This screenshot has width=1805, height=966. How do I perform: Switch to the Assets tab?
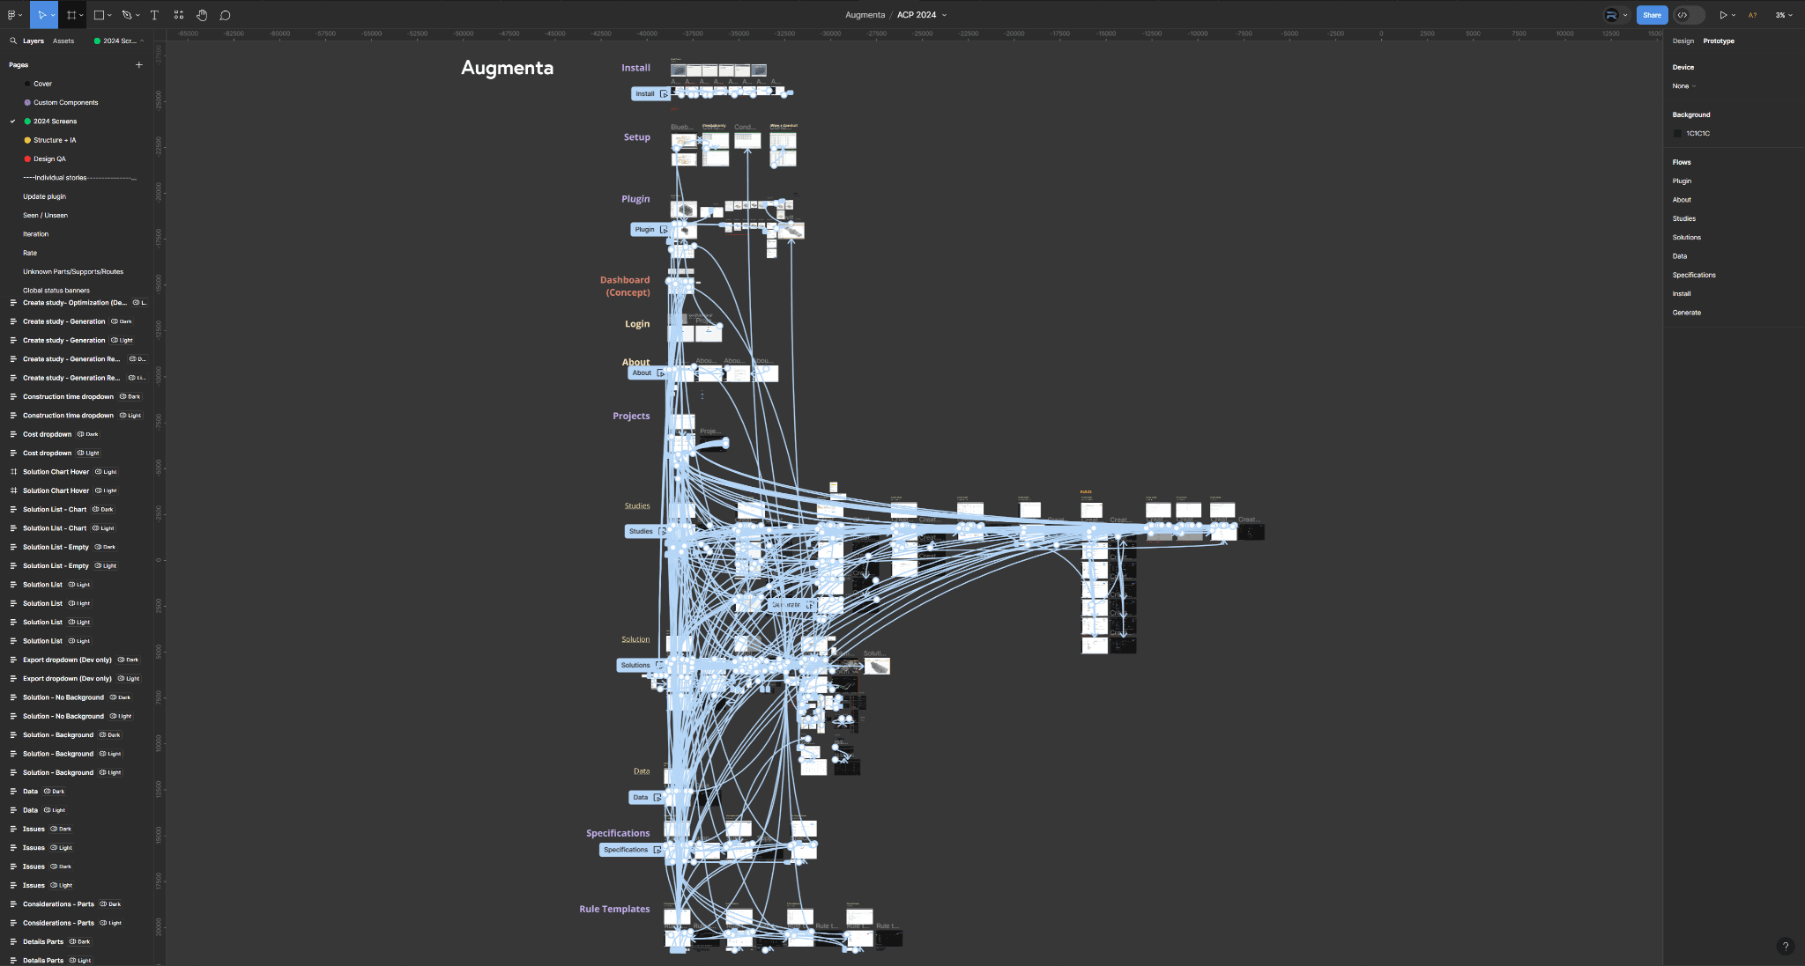(x=63, y=41)
